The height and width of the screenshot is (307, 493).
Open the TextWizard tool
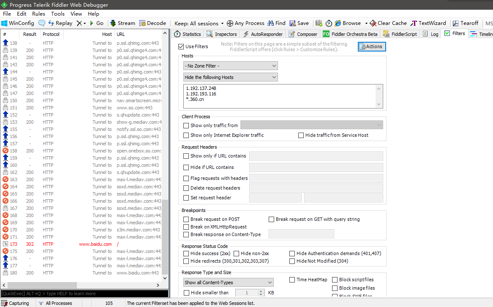(428, 23)
